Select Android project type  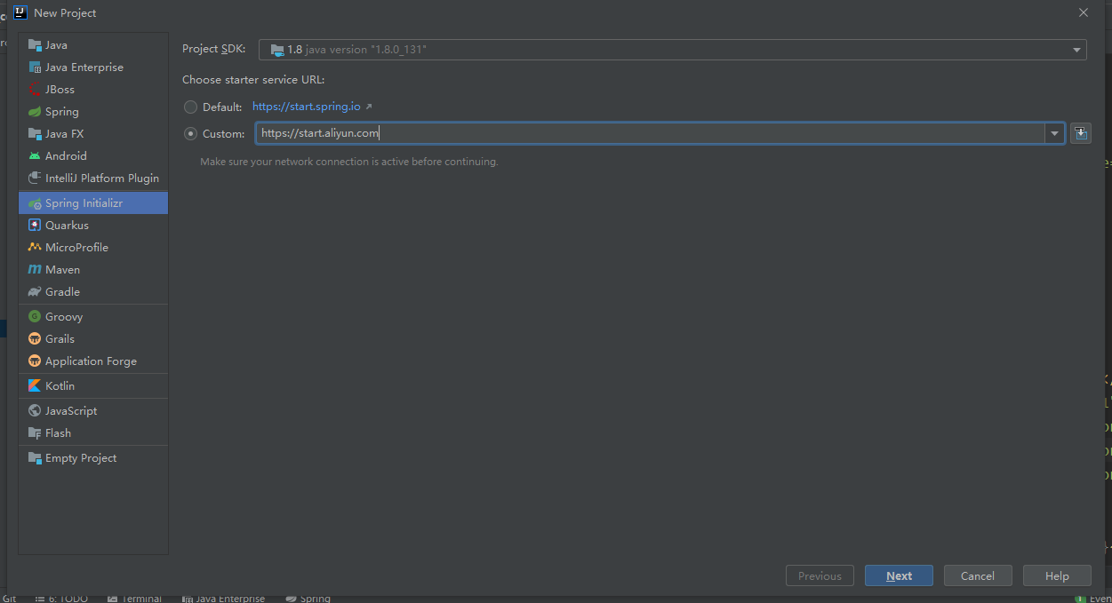tap(93, 155)
